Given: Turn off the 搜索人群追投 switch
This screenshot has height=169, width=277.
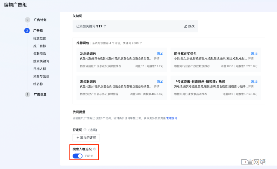Looking at the screenshot, I should pos(78,156).
